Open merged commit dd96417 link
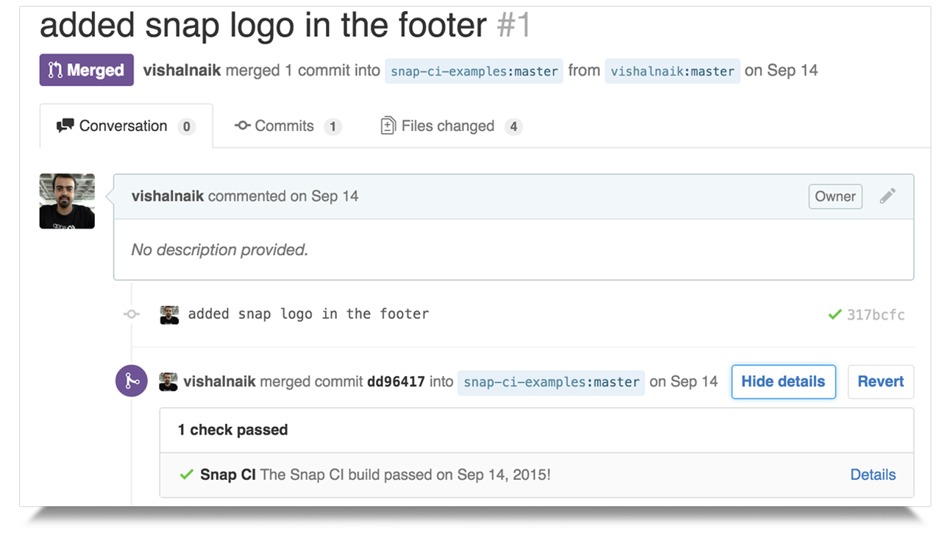949x535 pixels. pyautogui.click(x=396, y=381)
